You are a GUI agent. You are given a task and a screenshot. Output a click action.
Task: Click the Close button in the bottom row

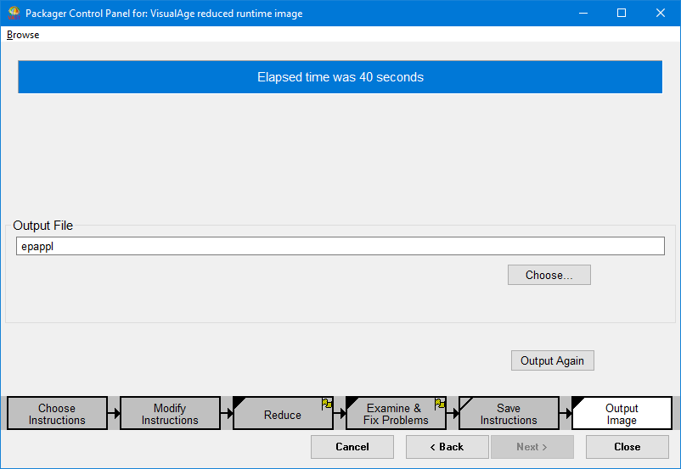coord(627,447)
